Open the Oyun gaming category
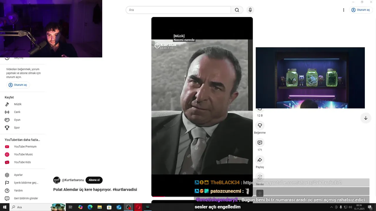The image size is (376, 211). pos(22,120)
